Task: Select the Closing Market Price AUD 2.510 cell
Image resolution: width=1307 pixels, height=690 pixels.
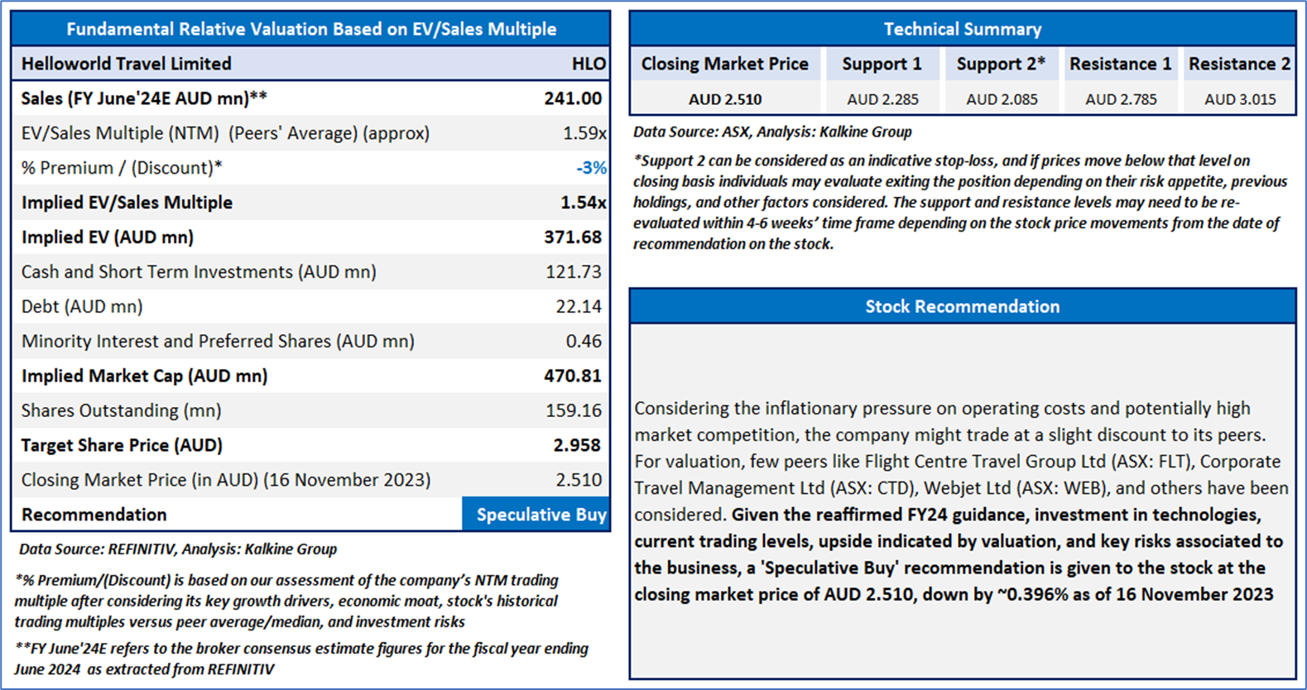Action: click(725, 99)
